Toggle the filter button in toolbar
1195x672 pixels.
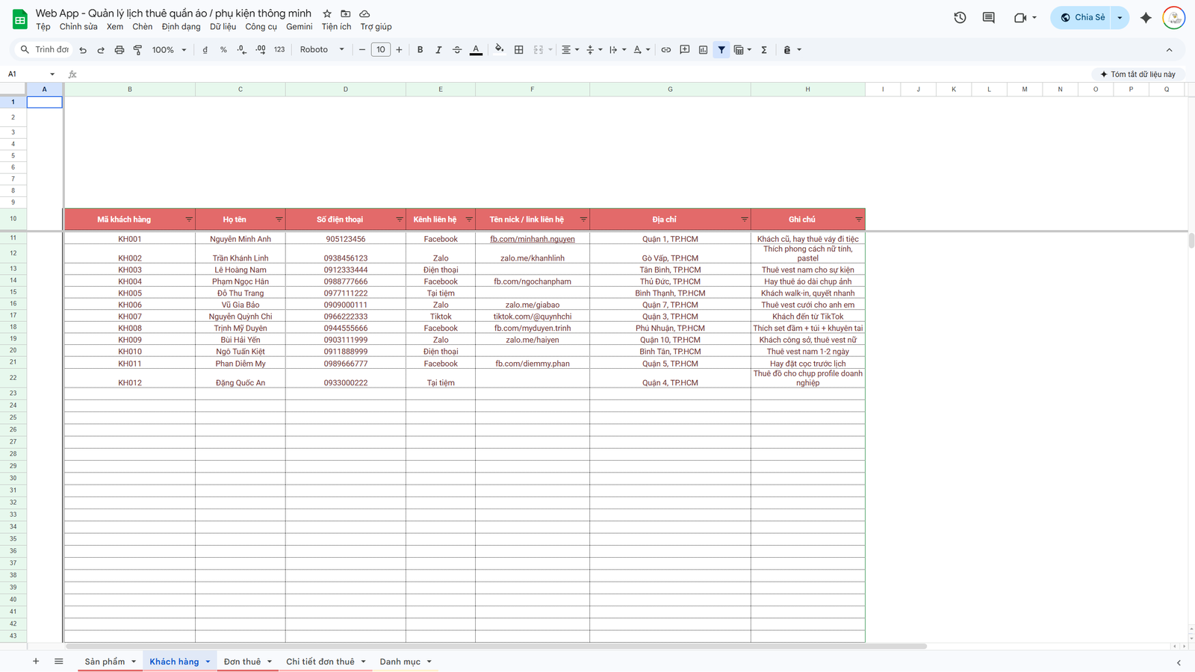tap(721, 50)
